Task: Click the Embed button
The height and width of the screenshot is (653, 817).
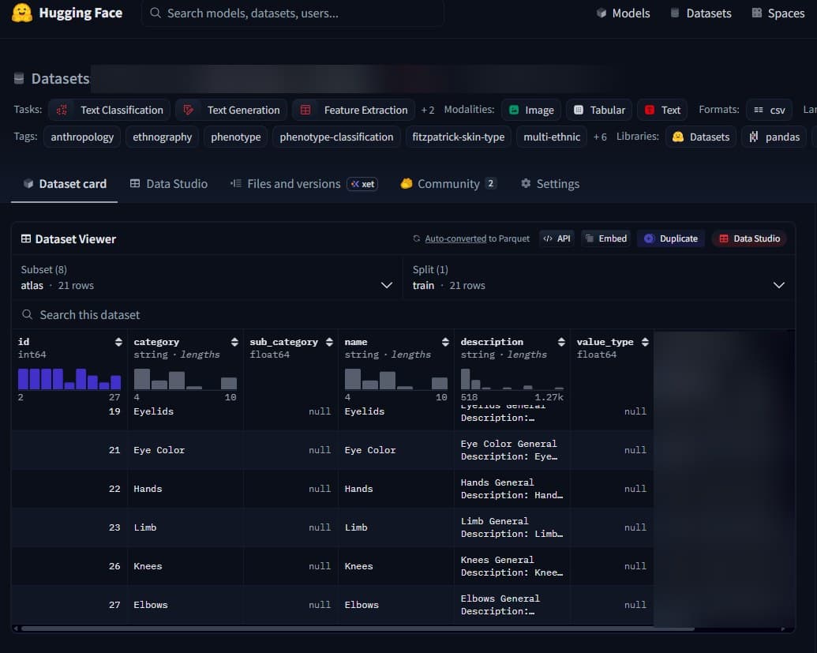Action: coord(606,238)
